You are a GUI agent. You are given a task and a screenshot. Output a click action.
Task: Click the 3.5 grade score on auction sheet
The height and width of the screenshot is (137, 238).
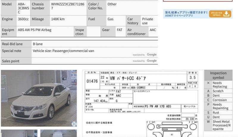192,78
